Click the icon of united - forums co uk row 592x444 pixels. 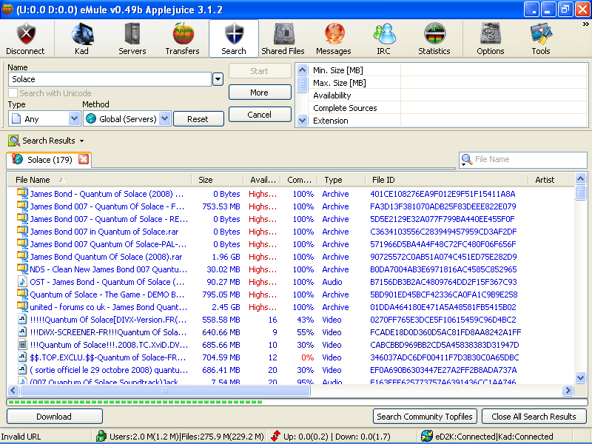(x=22, y=306)
